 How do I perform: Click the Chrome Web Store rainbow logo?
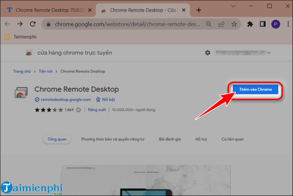point(29,53)
